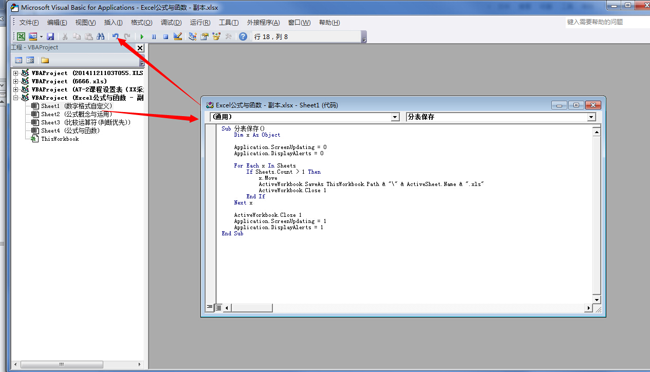Open 工具(T) menu
The image size is (650, 372).
229,23
